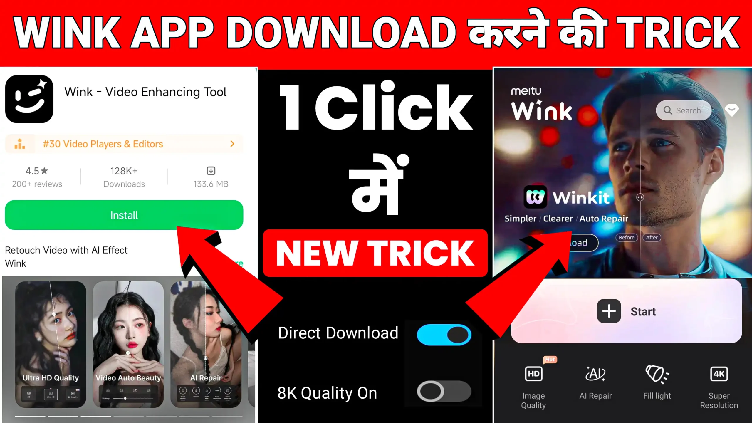Click the AI Repair tool icon
The image size is (752, 423).
point(595,374)
